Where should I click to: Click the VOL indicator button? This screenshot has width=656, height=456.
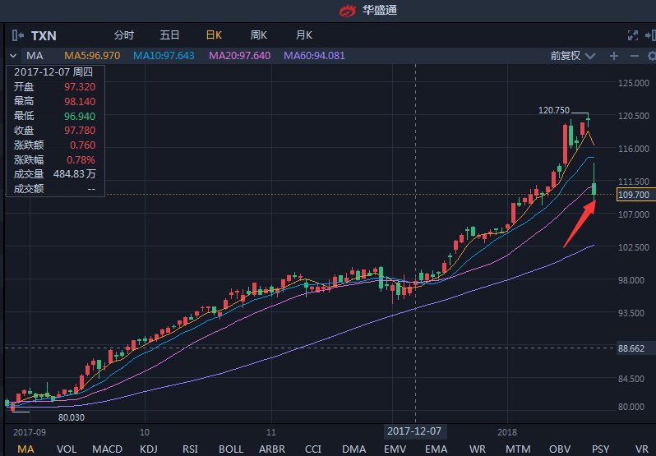click(67, 449)
